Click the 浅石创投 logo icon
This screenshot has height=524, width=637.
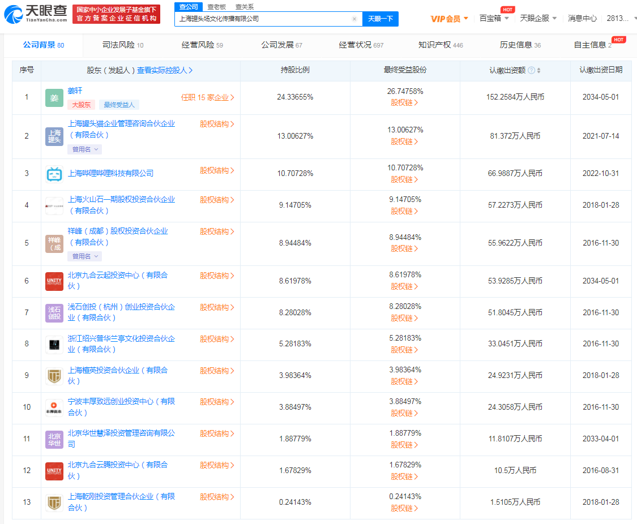[54, 313]
